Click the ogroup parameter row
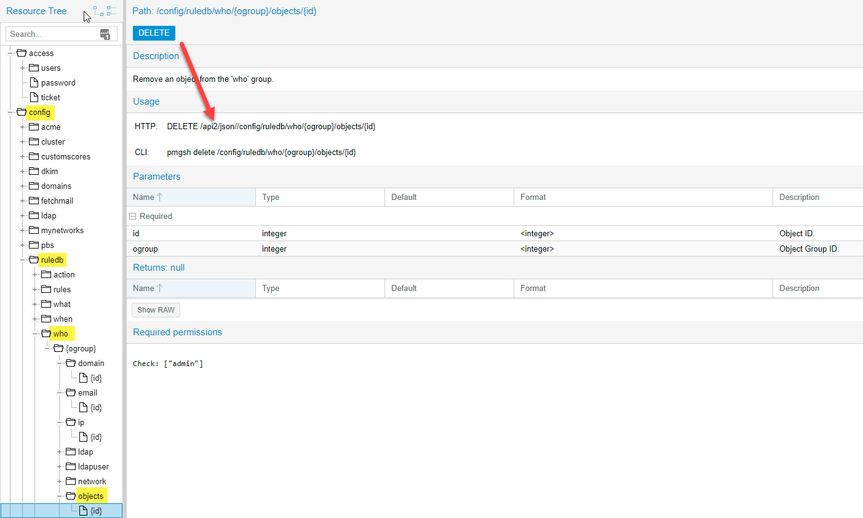The image size is (863, 518). click(x=495, y=249)
